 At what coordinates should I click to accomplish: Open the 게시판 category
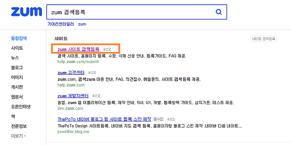17,87
